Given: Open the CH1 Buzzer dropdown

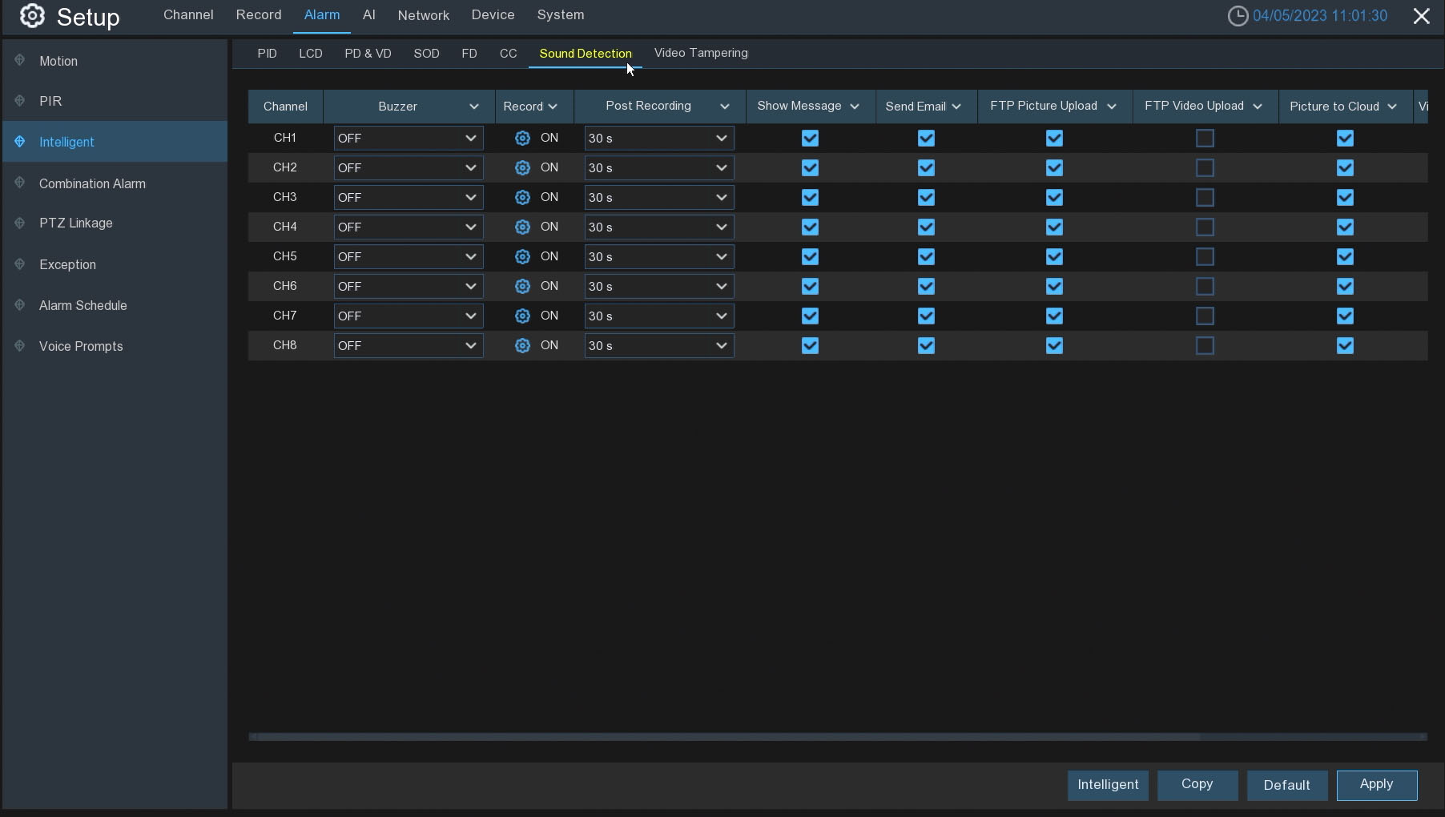Looking at the screenshot, I should point(409,139).
